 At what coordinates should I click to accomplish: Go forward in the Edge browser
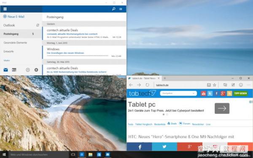pyautogui.click(x=139, y=85)
